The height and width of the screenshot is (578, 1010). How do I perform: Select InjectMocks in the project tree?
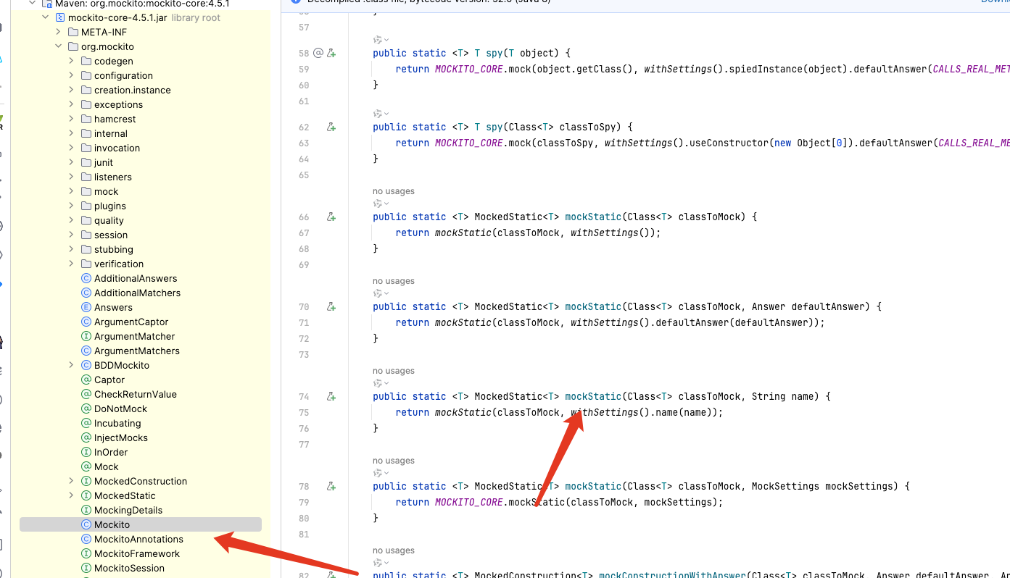(x=121, y=437)
